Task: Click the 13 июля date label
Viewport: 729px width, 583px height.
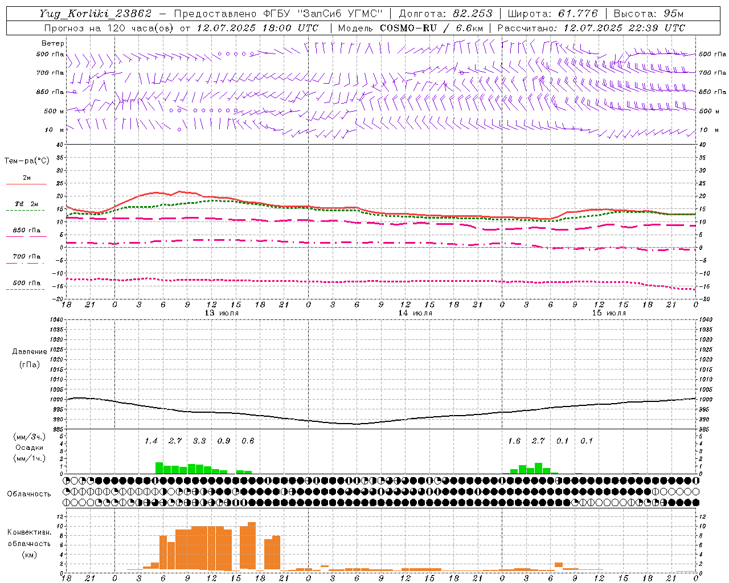Action: (x=222, y=313)
